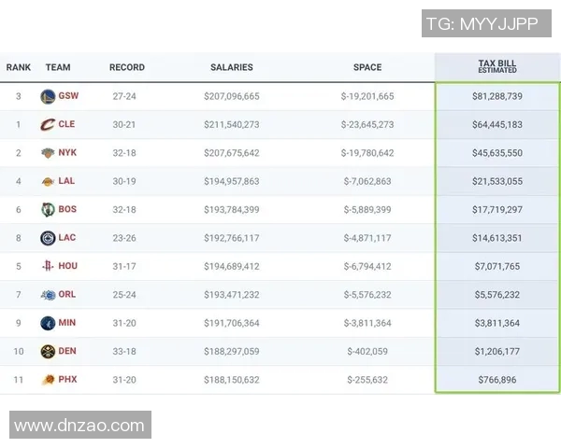Click the New York Knicks logo icon
The height and width of the screenshot is (448, 561).
click(48, 153)
